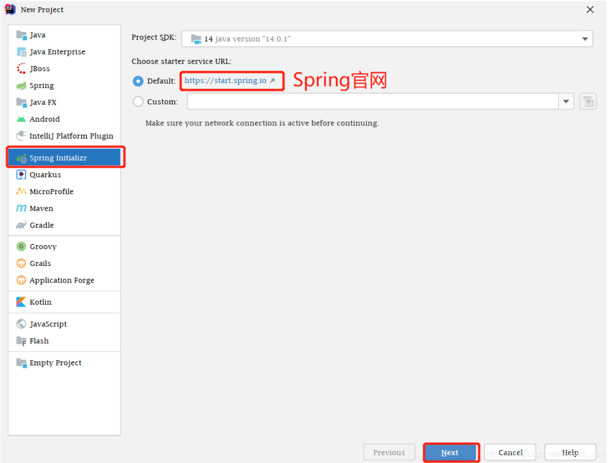Choose Java Enterprise project type
This screenshot has width=609, height=463.
coord(64,52)
